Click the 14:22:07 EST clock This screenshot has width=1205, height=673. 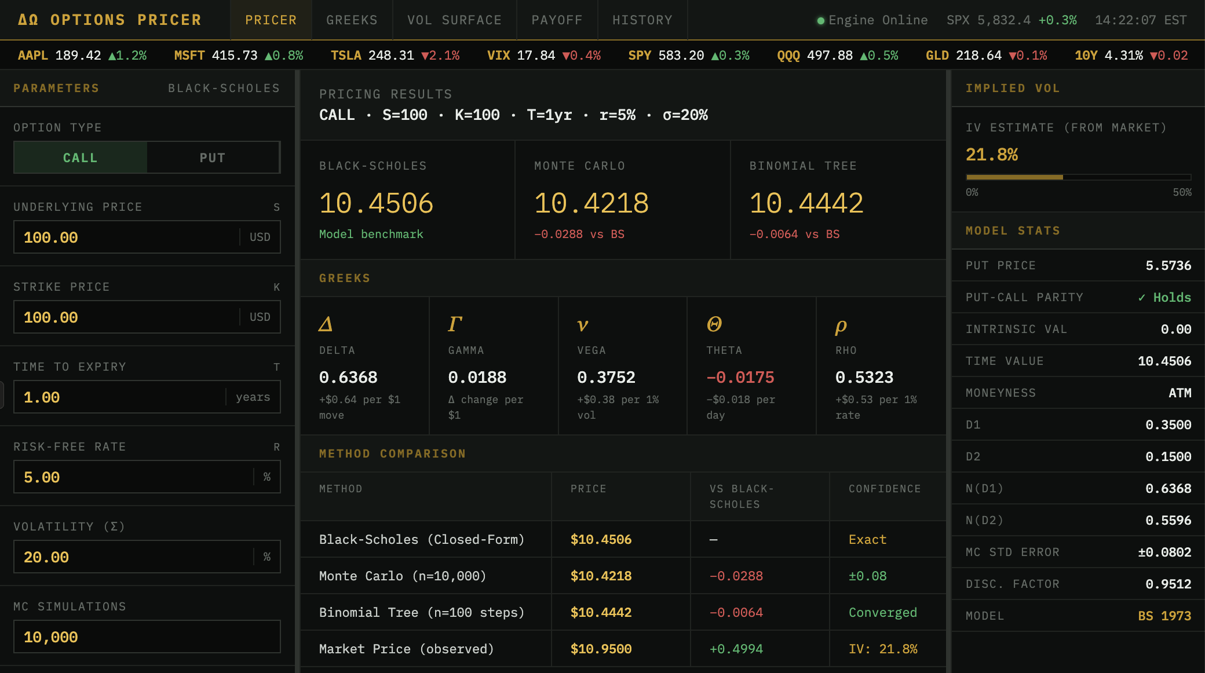click(x=1141, y=20)
